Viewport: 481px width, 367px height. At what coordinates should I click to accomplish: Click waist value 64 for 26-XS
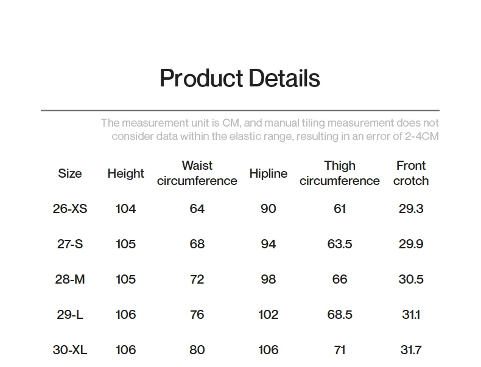pyautogui.click(x=197, y=209)
